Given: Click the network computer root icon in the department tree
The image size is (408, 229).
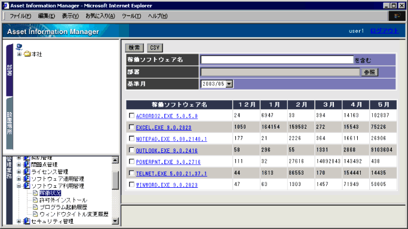Looking at the screenshot, I should [x=19, y=47].
